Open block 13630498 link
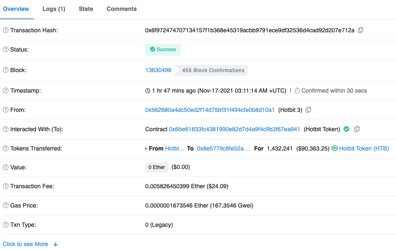Screen dimensions: 396x249 158,70
